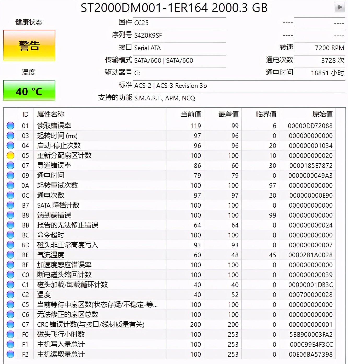Click the next disk arrow button
The image size is (348, 364).
pos(340,7)
